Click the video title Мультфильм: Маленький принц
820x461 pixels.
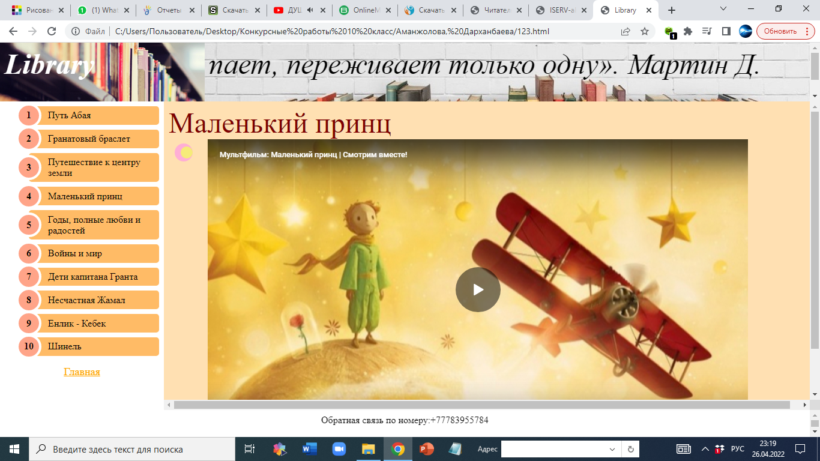(313, 155)
